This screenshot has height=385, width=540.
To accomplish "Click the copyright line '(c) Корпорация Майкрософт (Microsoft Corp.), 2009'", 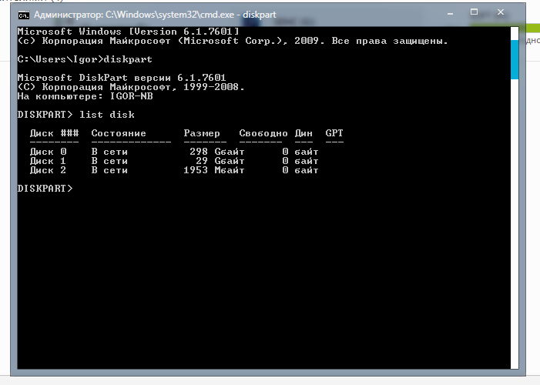I will tap(171, 41).
